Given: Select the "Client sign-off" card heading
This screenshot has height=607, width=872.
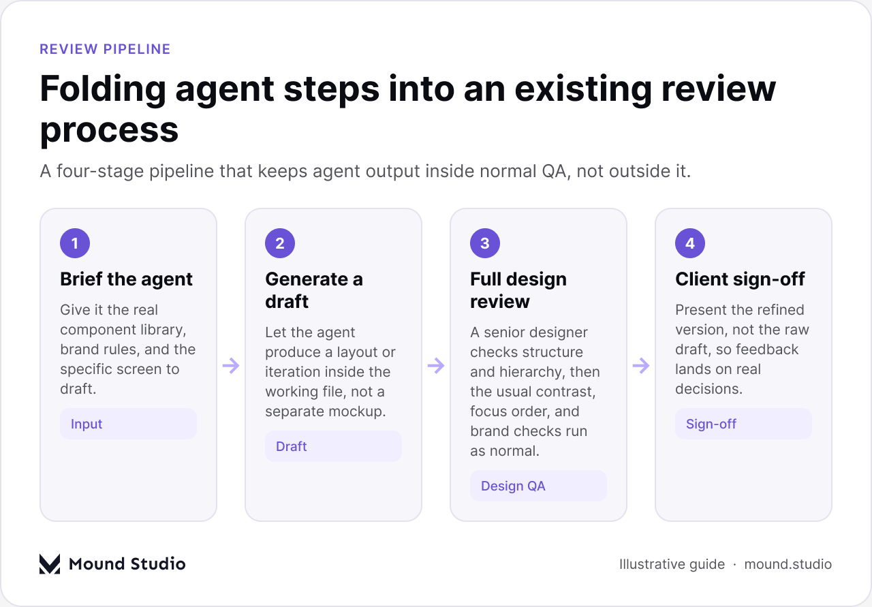Looking at the screenshot, I should (x=741, y=279).
